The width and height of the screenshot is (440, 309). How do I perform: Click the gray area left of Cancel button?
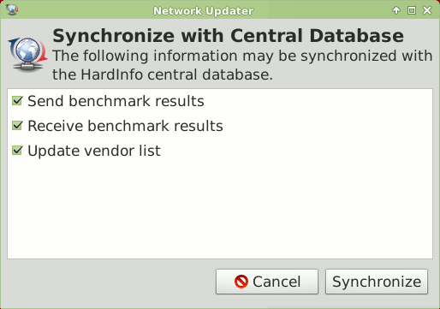[111, 282]
